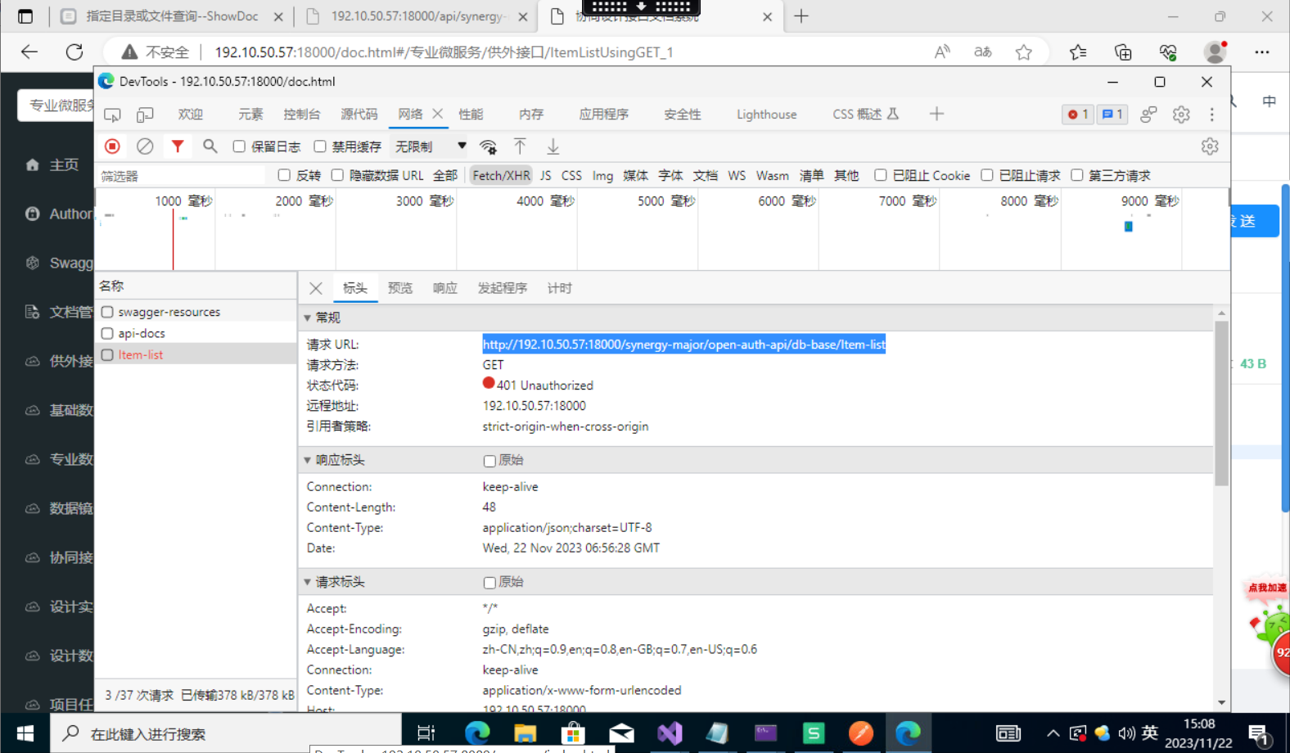Check the 已阻止请求 checkbox
Screen dimensions: 1290x753
[987, 175]
